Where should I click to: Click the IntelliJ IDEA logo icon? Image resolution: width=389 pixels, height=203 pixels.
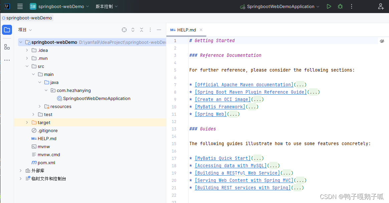click(7, 6)
